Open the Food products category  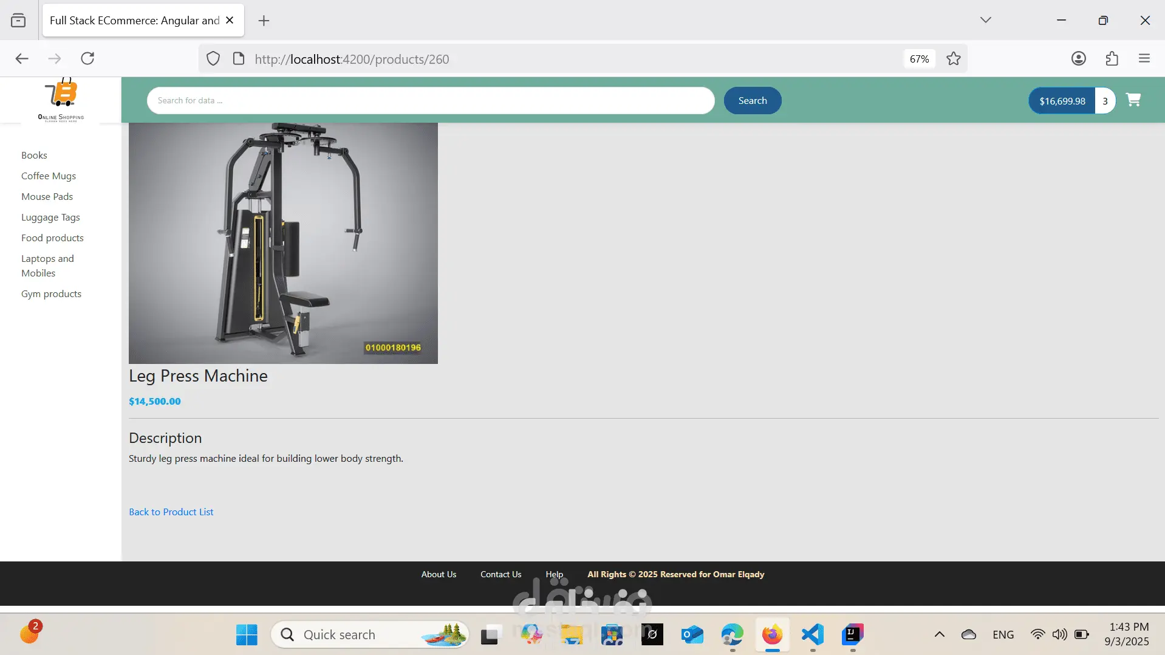tap(52, 238)
